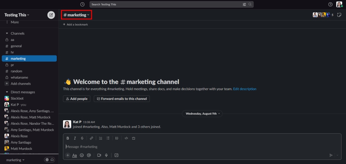
Task: Open the help question mark icon
Action: [330, 4]
